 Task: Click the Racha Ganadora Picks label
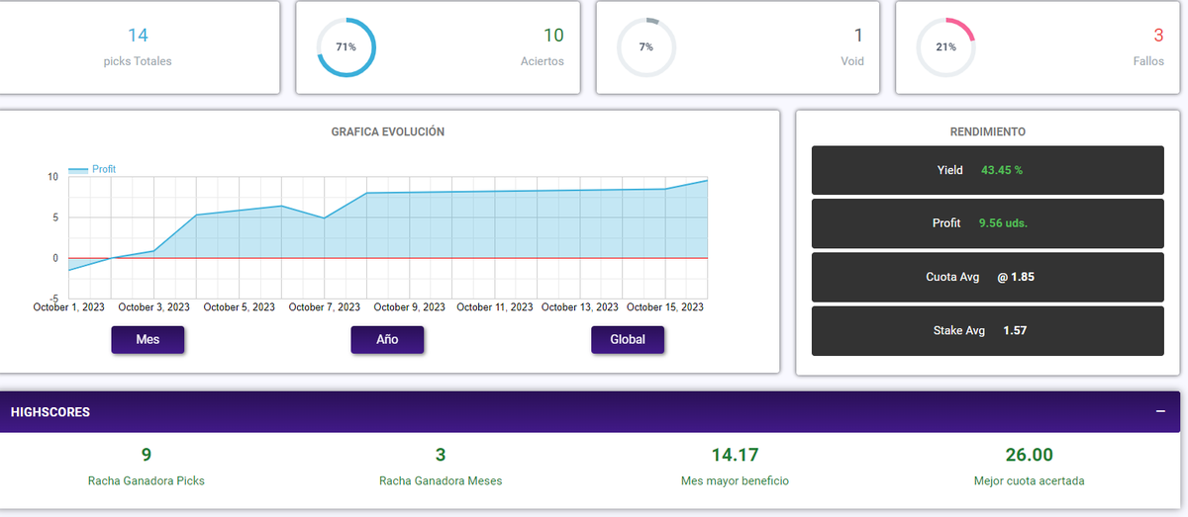(x=147, y=481)
